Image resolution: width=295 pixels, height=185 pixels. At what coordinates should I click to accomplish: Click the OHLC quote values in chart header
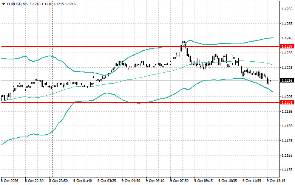click(x=53, y=4)
